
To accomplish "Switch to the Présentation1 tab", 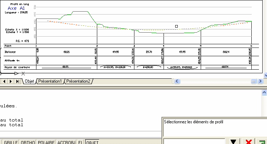I will click(x=50, y=81).
